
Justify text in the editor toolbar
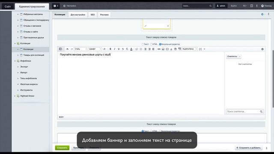point(153,49)
